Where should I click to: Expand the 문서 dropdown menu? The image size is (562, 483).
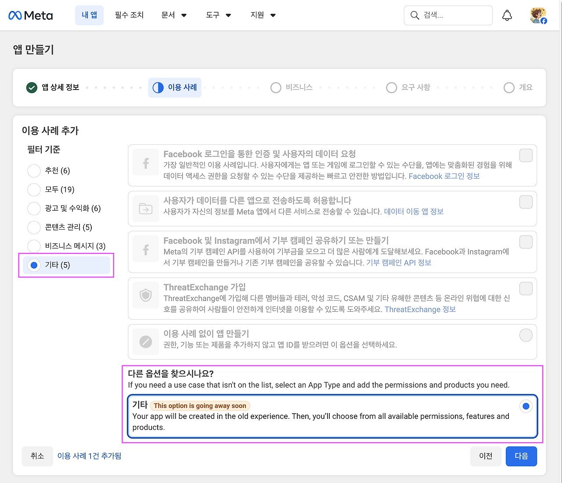point(174,15)
